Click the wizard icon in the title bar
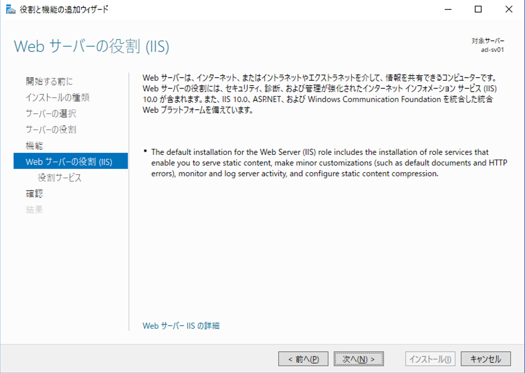Screen dimensions: 525x373 tap(11, 9)
